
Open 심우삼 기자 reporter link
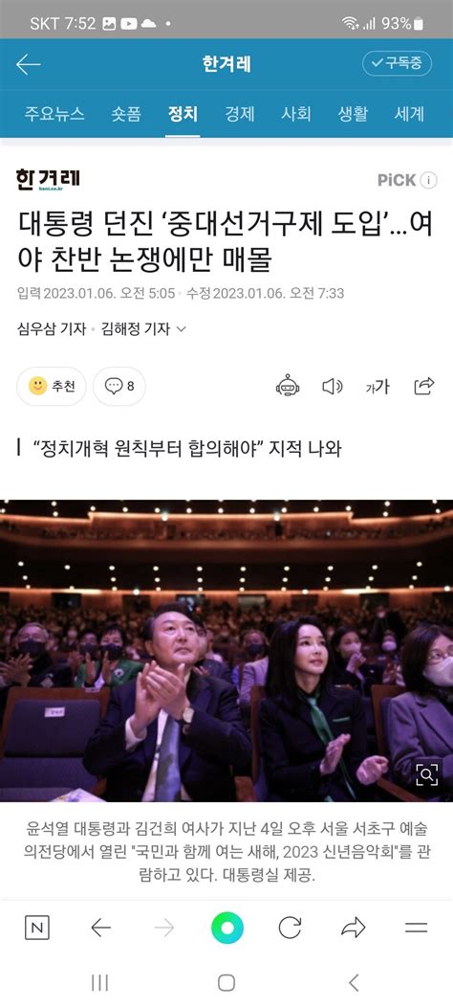pyautogui.click(x=52, y=329)
